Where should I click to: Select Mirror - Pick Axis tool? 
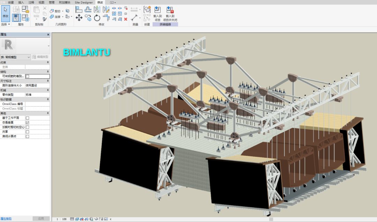[97, 10]
